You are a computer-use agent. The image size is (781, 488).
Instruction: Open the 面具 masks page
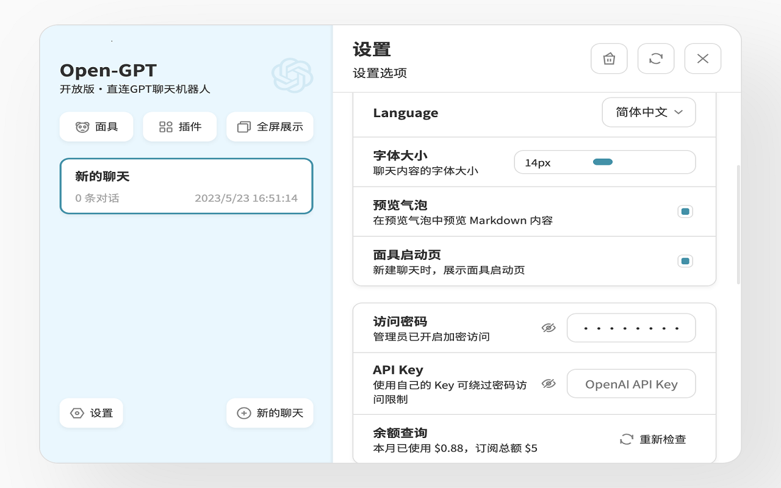[x=96, y=127]
